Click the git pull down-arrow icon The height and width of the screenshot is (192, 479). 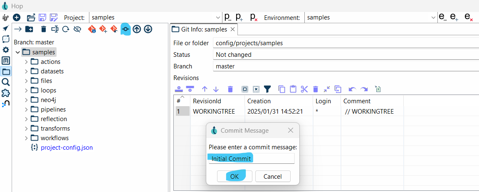[148, 29]
